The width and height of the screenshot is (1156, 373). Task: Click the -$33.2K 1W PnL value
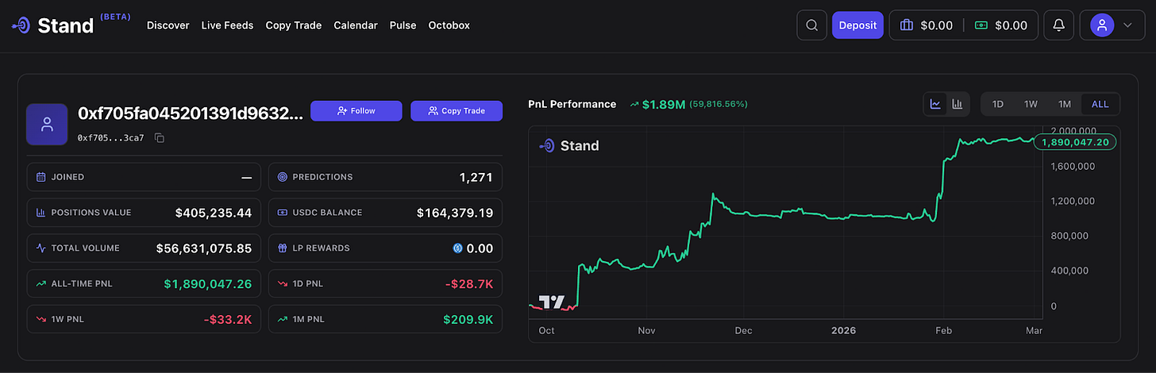coord(227,319)
